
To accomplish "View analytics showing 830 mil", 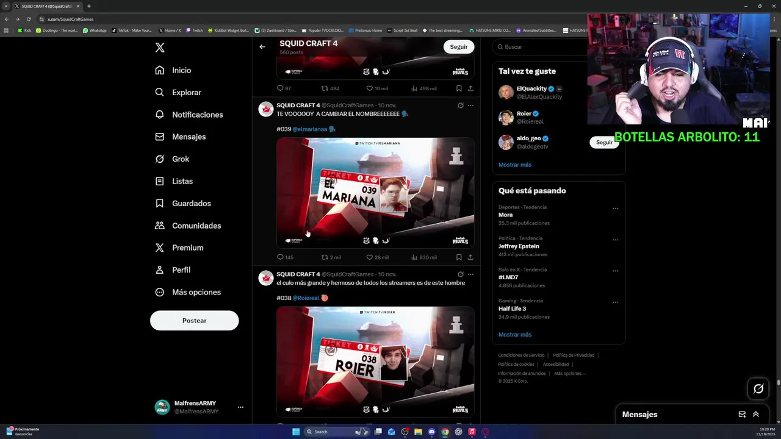I will coord(423,257).
